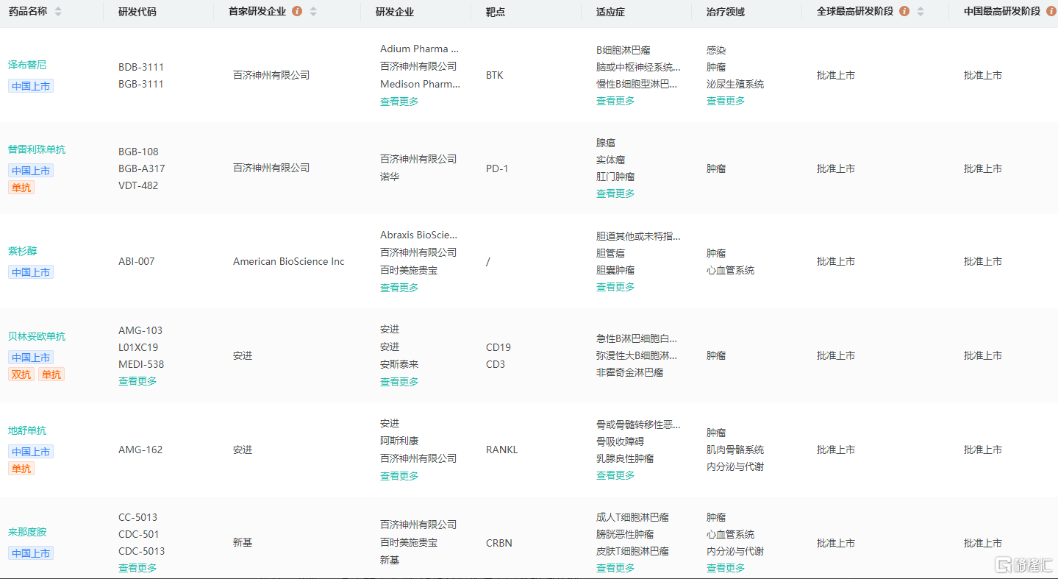Click 中国上市 tag under 紫杉醇
The height and width of the screenshot is (579, 1058).
click(31, 272)
